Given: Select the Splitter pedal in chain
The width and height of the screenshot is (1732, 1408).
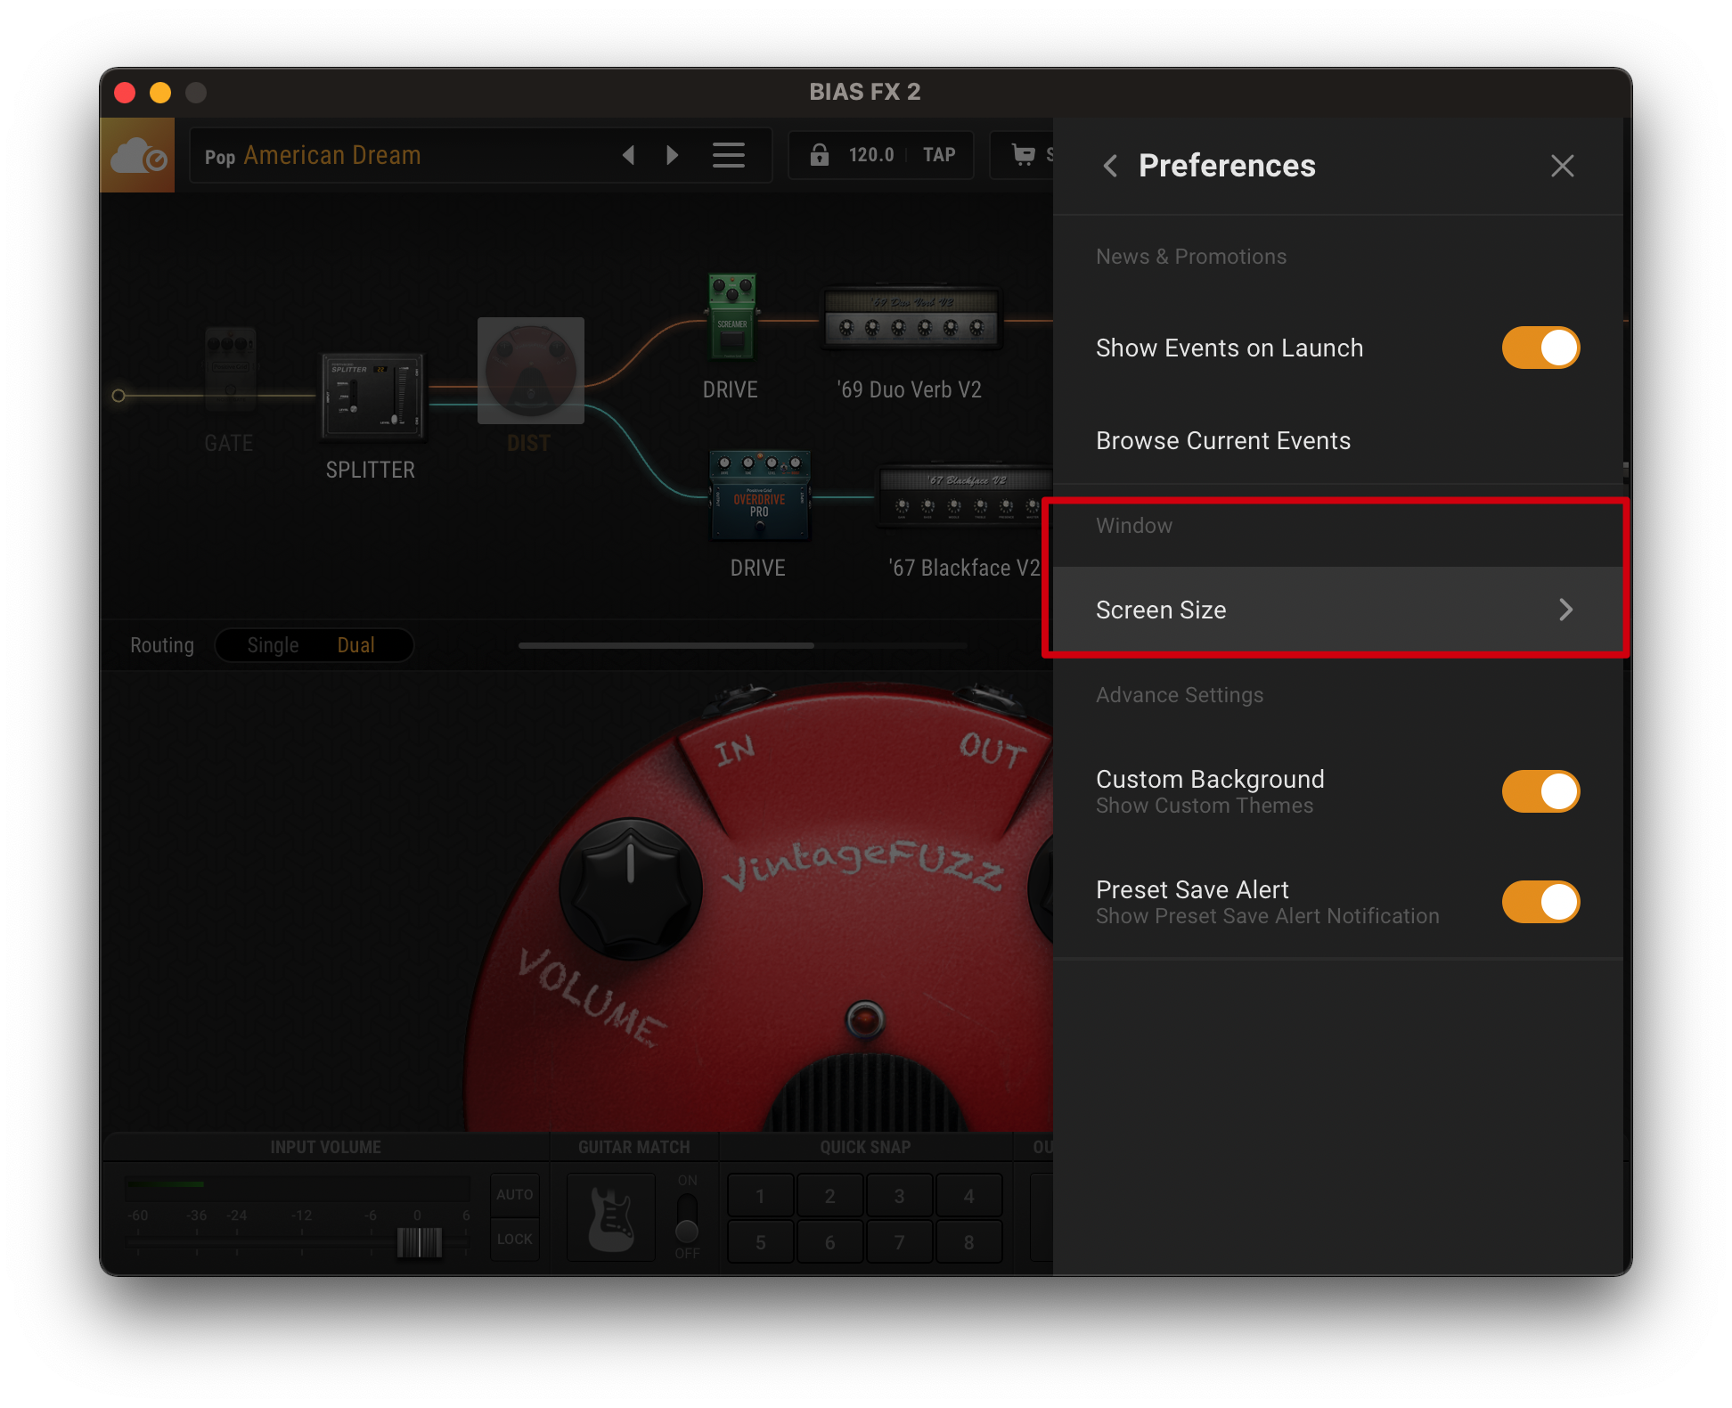Looking at the screenshot, I should pyautogui.click(x=372, y=396).
